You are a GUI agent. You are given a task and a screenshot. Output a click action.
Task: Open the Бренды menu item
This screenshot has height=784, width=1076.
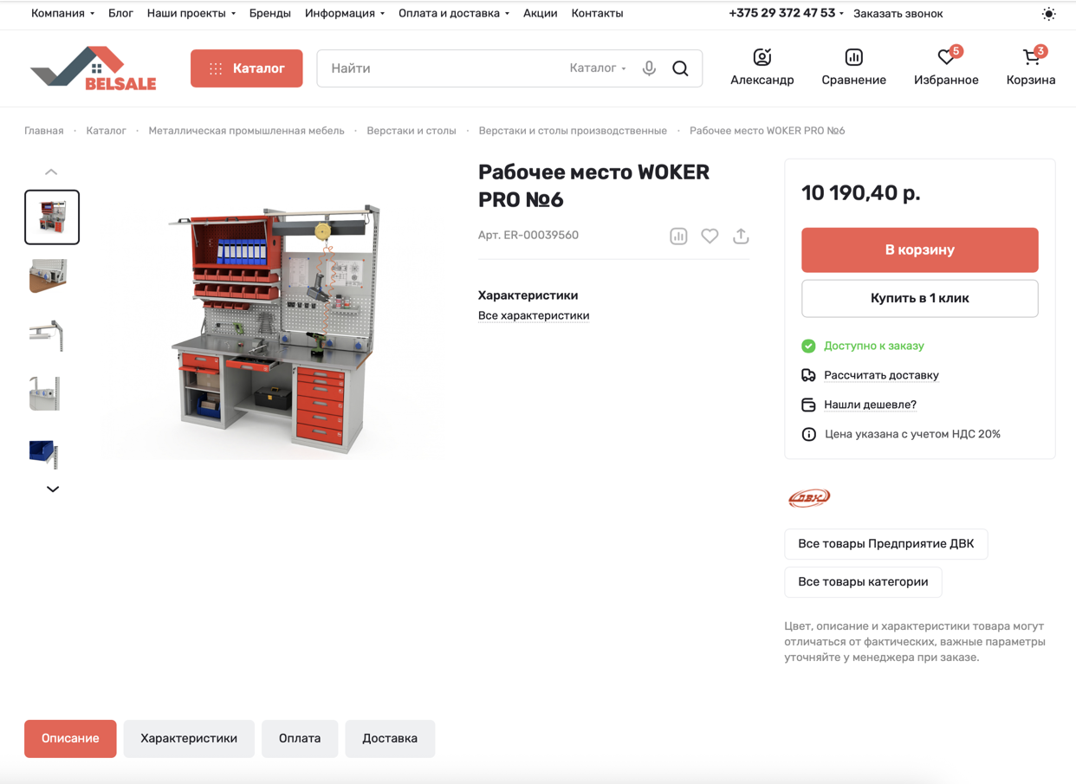pyautogui.click(x=269, y=14)
